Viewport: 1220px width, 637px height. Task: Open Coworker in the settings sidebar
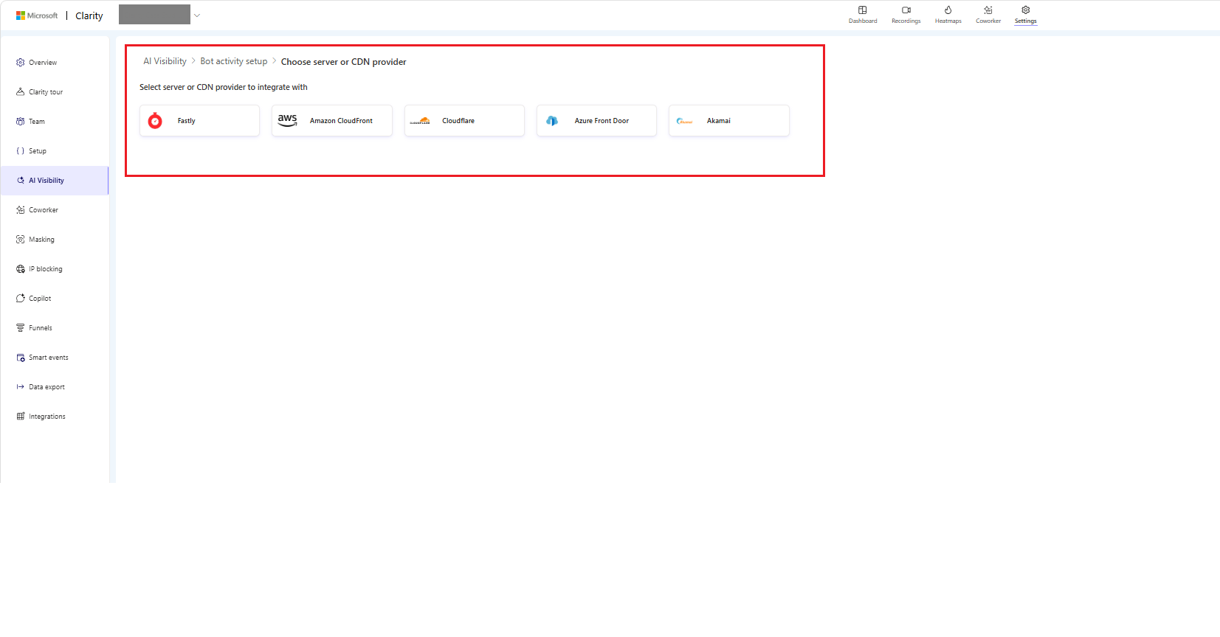pos(55,210)
